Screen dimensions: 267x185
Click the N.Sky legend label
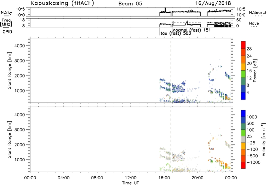(x=6, y=12)
